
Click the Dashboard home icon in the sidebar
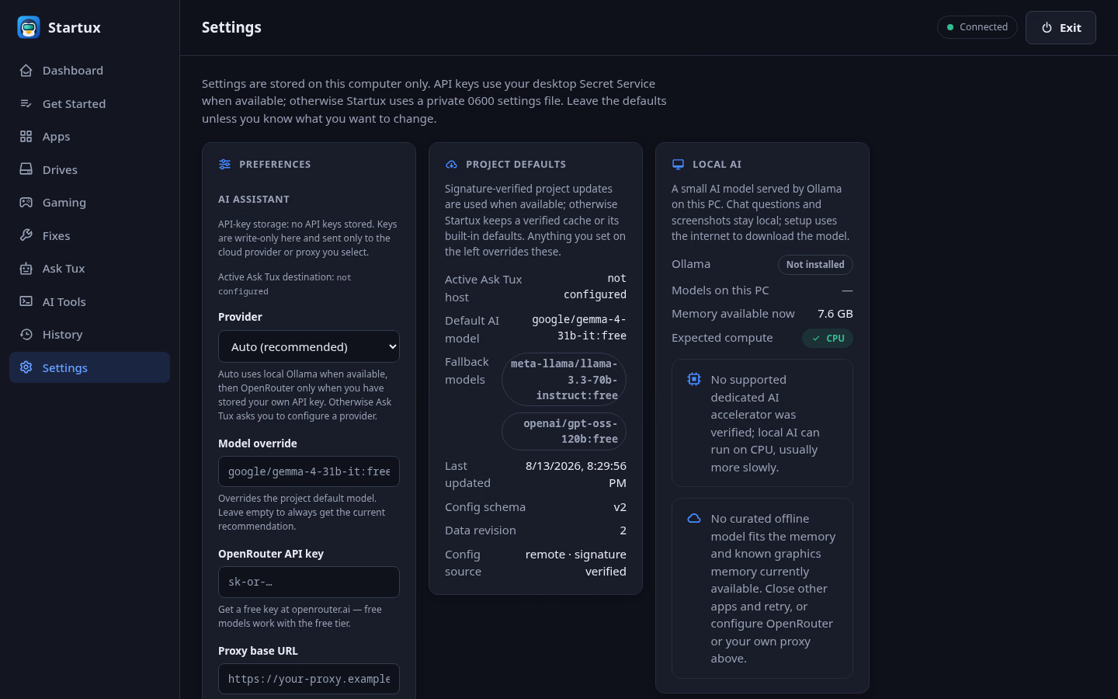pyautogui.click(x=26, y=71)
